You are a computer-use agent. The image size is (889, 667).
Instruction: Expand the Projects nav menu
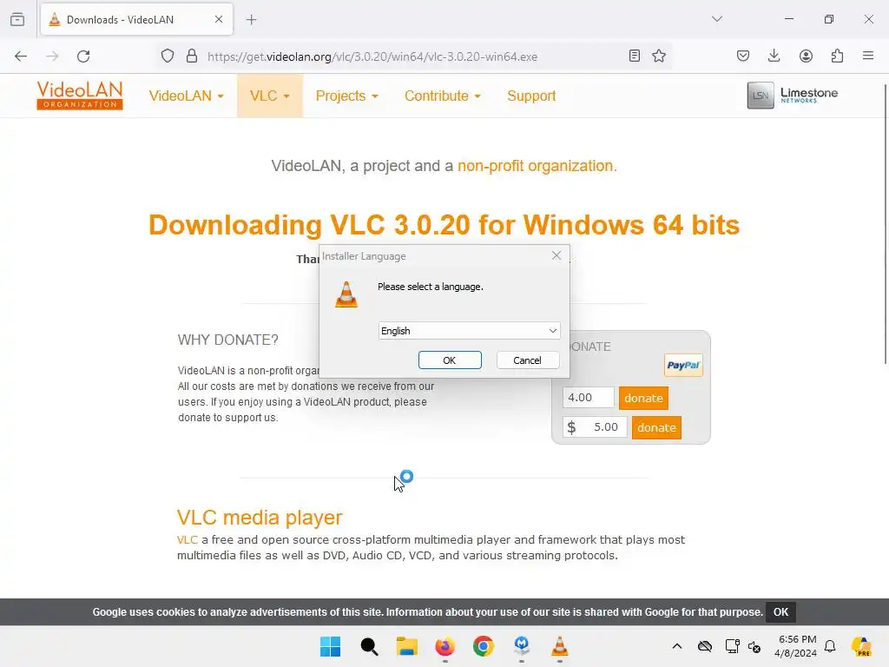click(346, 96)
